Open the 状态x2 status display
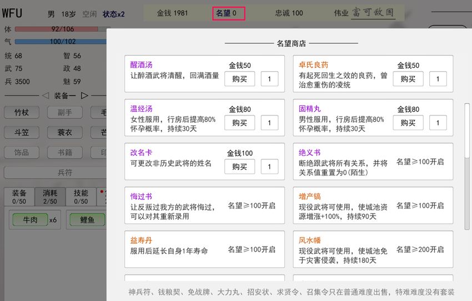 pyautogui.click(x=113, y=14)
